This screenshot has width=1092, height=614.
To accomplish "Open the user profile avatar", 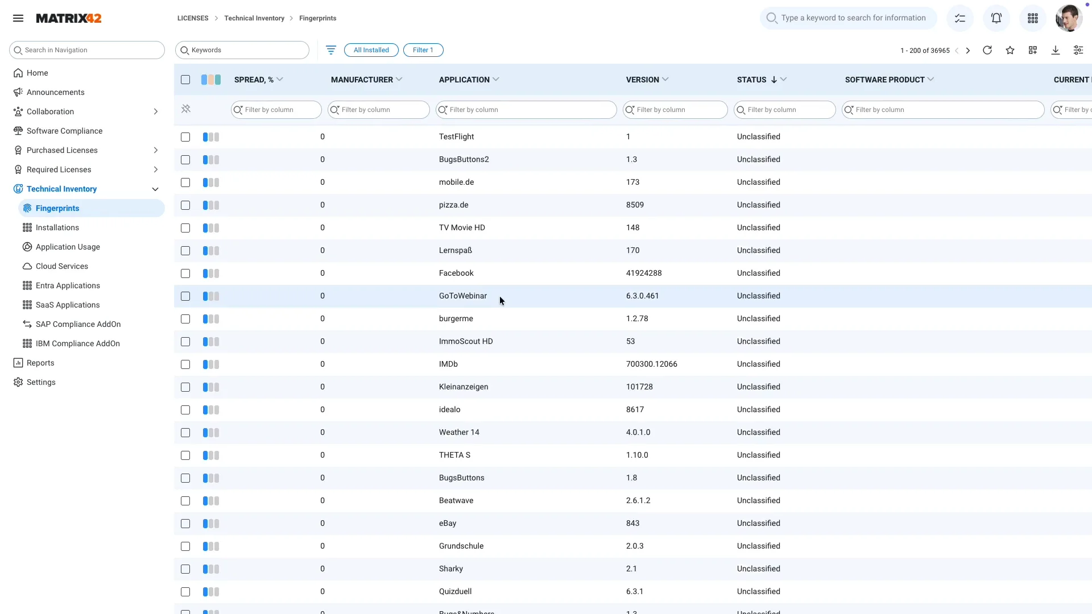I will pos(1069,18).
